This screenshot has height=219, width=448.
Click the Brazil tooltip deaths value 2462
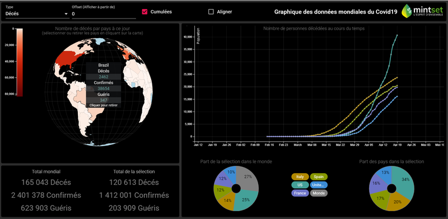(104, 77)
